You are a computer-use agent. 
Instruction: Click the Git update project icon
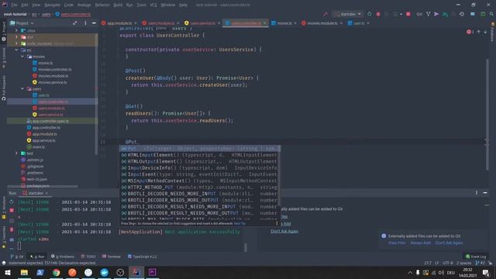click(428, 14)
